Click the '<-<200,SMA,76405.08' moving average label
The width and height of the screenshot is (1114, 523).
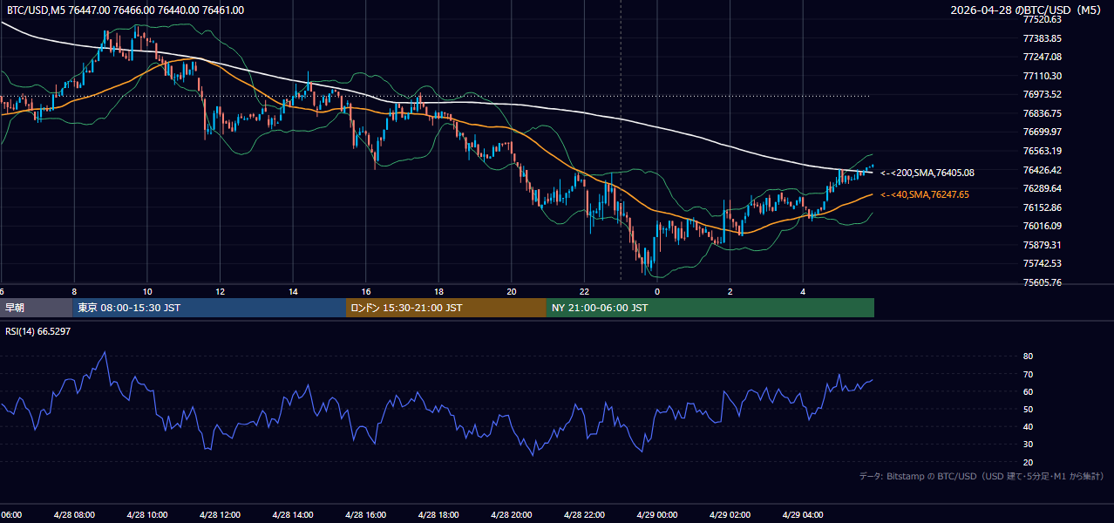pos(927,173)
